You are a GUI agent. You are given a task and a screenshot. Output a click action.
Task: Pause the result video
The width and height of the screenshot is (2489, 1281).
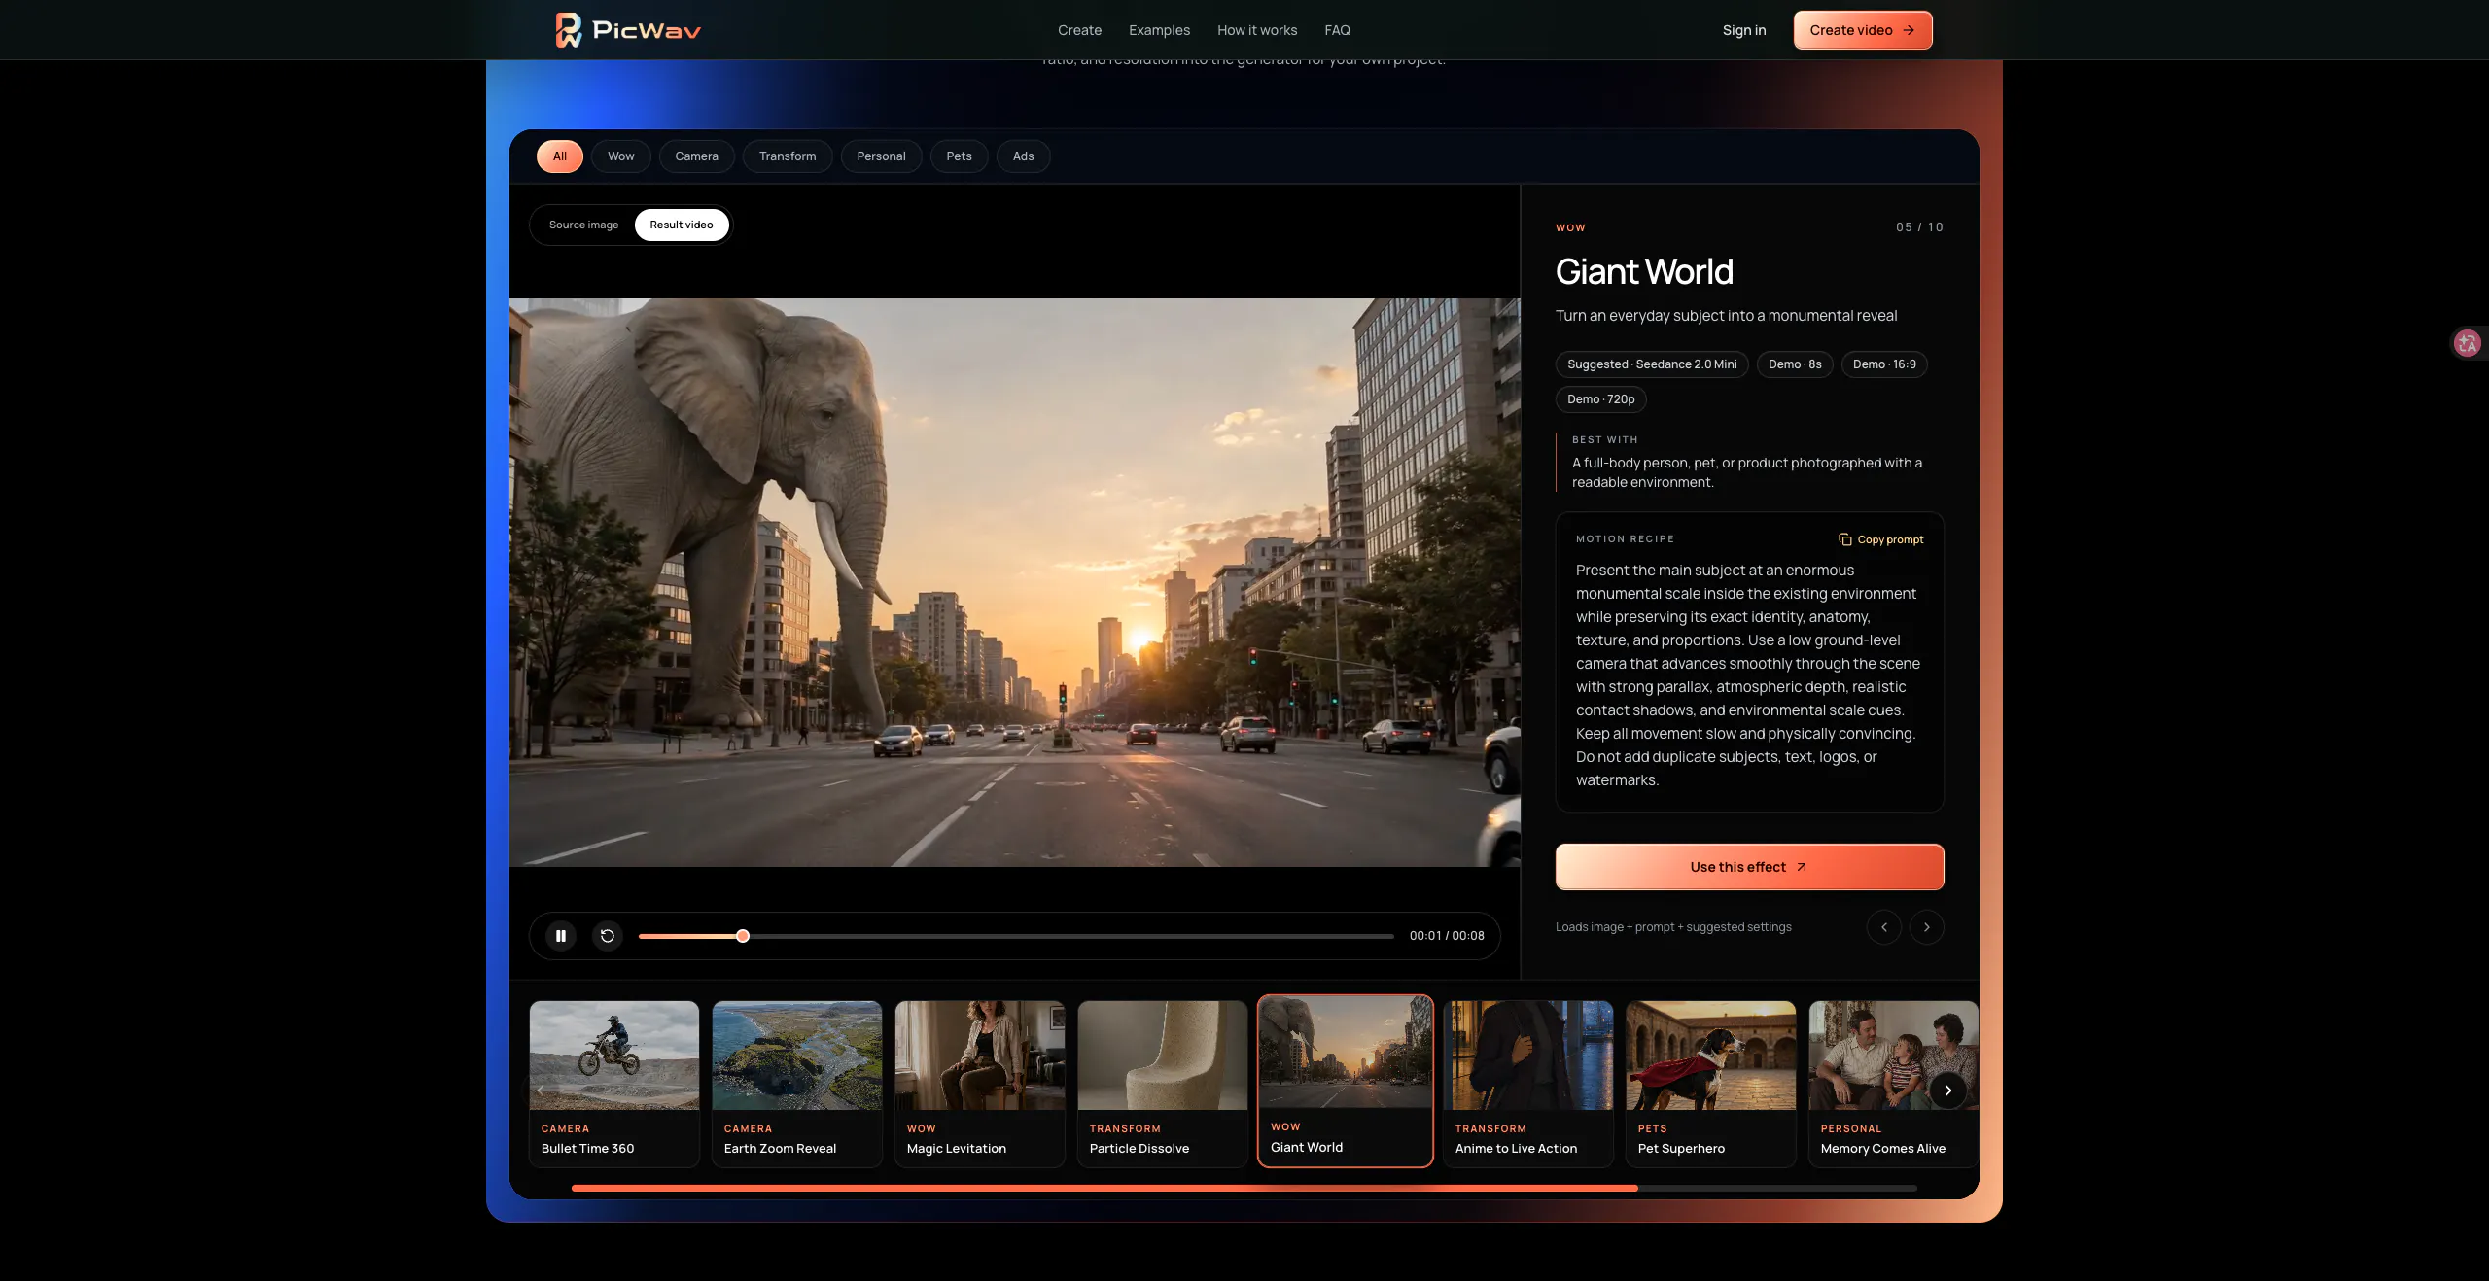tap(561, 936)
